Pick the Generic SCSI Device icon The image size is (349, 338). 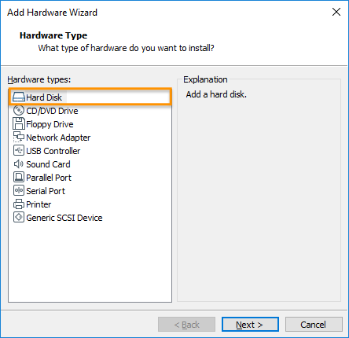click(19, 218)
